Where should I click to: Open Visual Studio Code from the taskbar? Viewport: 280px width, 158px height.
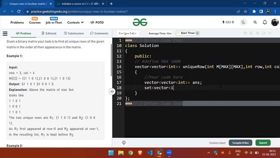pos(150,153)
